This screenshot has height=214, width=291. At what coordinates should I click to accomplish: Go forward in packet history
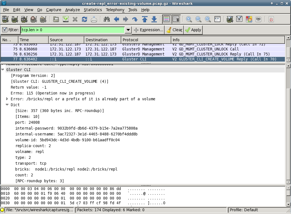[126, 19]
